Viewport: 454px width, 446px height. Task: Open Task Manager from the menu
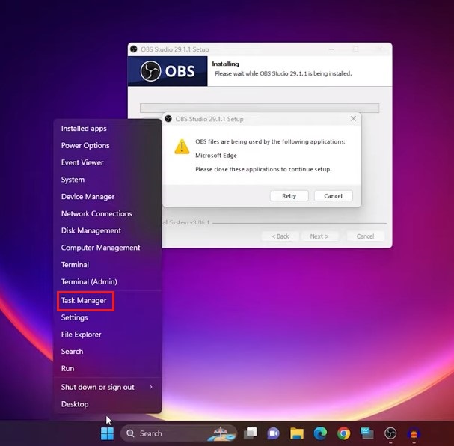[107, 301]
